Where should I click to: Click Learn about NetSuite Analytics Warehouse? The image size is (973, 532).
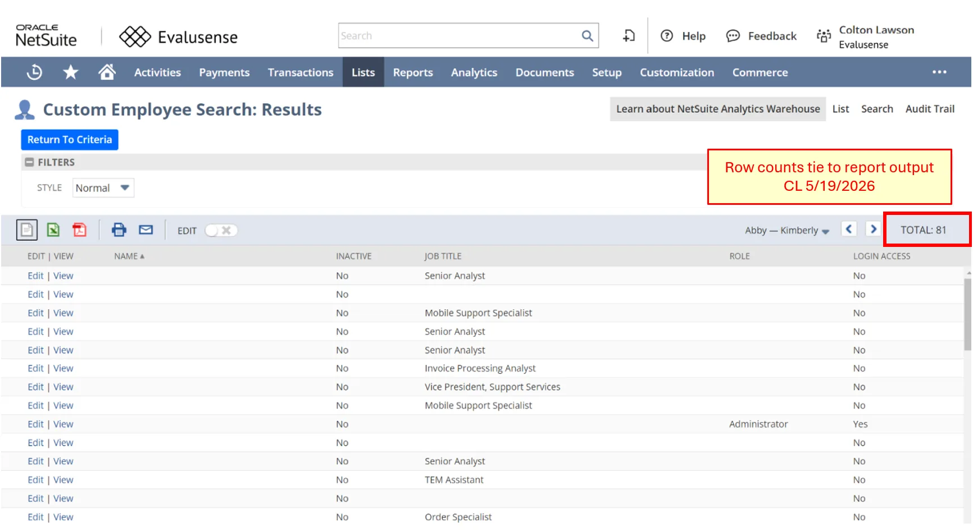pyautogui.click(x=718, y=109)
